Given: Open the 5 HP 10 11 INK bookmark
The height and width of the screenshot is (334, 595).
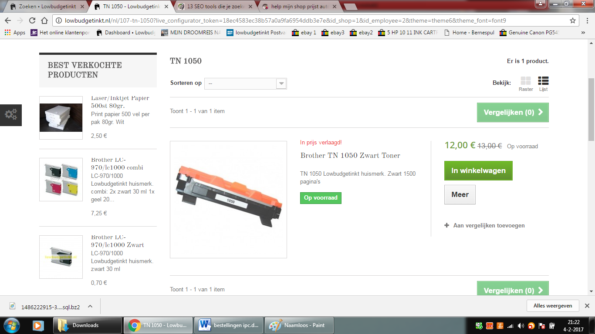Looking at the screenshot, I should [408, 33].
